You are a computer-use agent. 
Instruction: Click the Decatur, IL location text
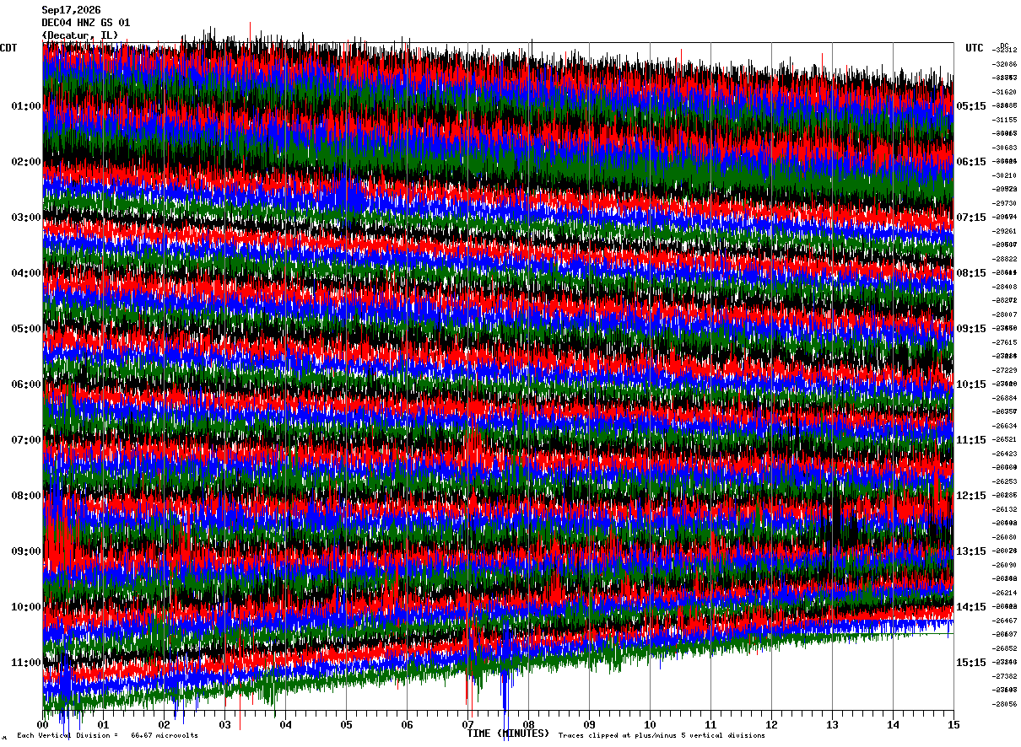tap(80, 35)
